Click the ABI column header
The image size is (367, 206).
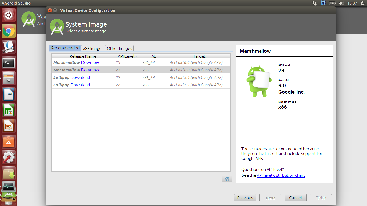[x=154, y=56]
